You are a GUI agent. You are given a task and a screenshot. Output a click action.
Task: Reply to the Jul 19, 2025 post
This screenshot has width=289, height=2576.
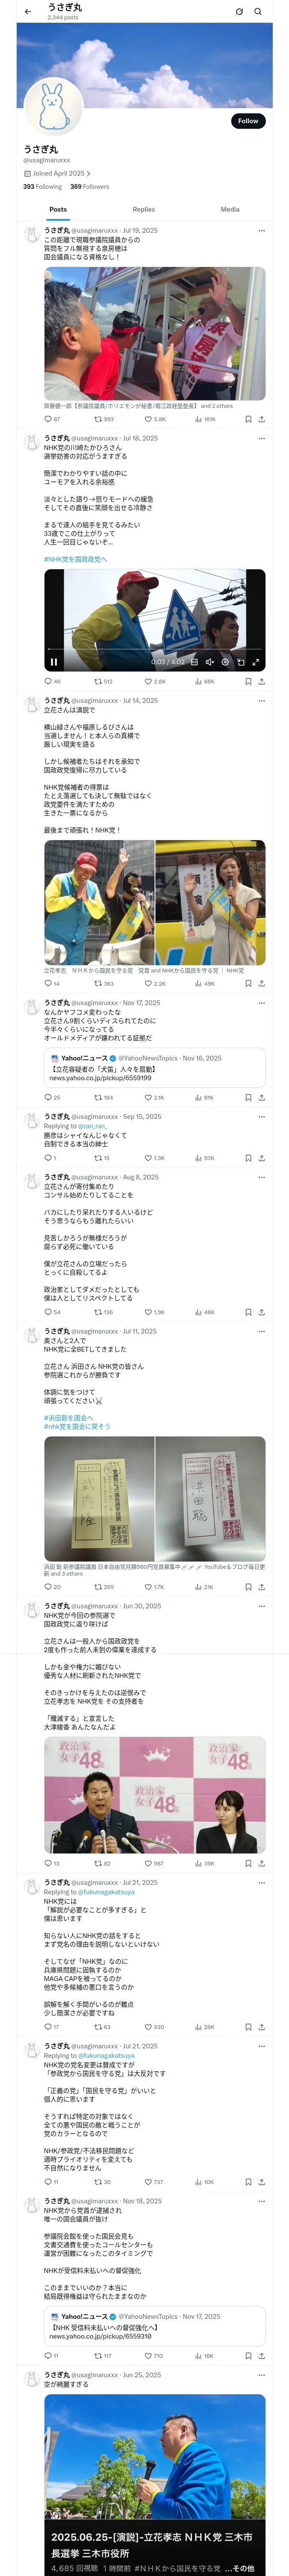pyautogui.click(x=48, y=419)
